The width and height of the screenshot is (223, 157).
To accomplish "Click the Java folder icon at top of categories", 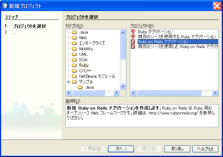I will click(x=74, y=32).
